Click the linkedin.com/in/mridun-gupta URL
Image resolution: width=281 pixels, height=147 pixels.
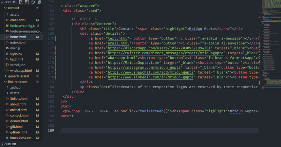click(151, 77)
